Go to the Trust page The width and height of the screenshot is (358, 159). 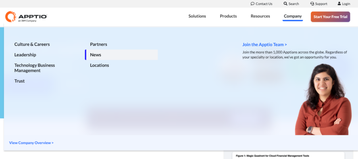[20, 81]
